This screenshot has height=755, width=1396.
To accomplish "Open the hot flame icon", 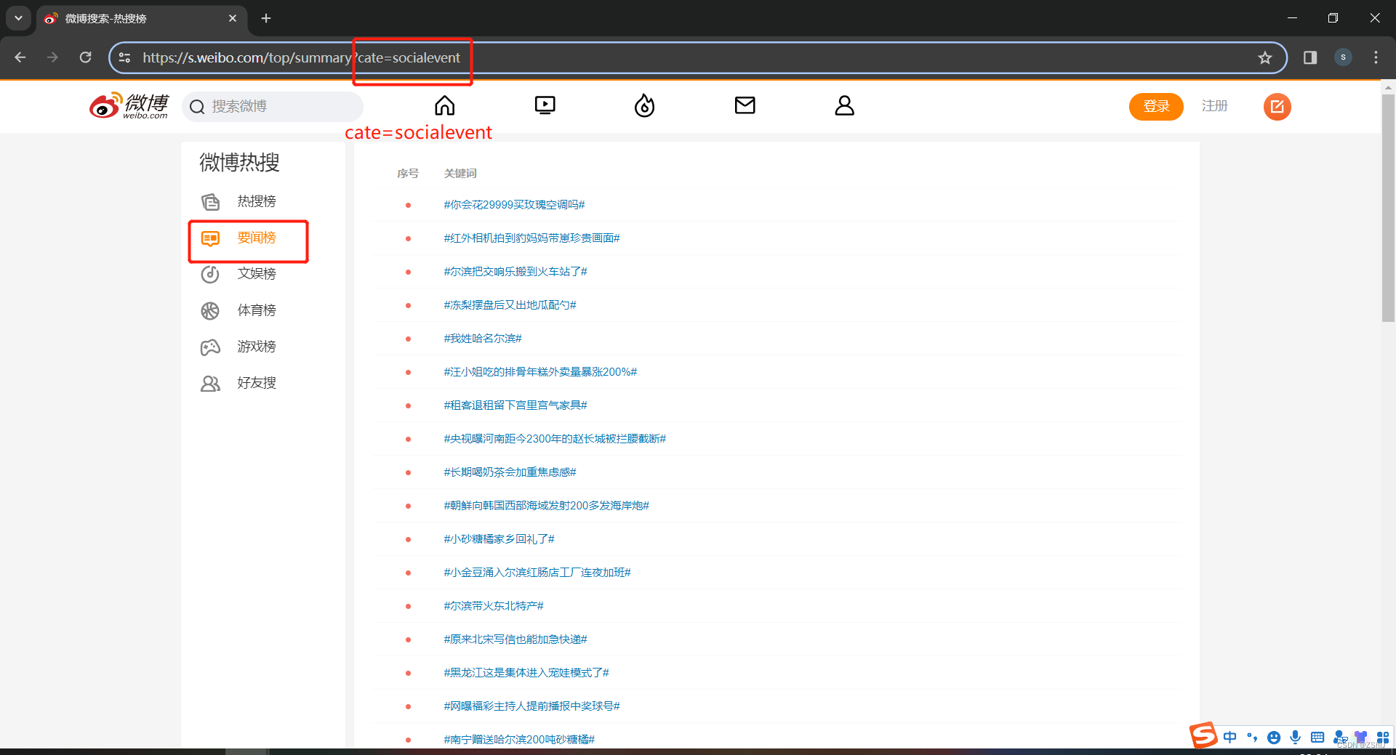I will tap(644, 106).
